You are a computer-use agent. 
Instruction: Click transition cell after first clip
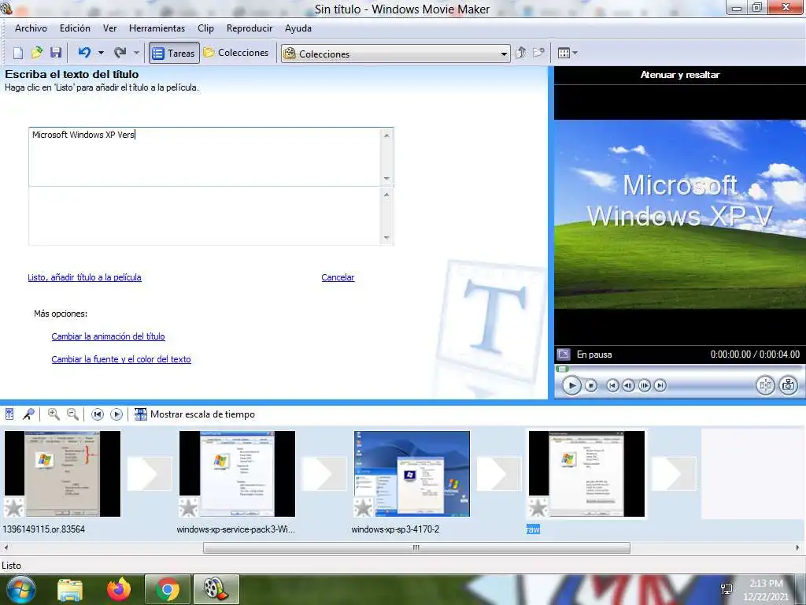coord(150,473)
